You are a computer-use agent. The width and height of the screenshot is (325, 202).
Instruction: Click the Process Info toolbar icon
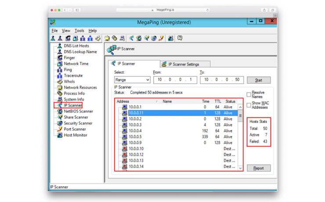click(x=115, y=38)
